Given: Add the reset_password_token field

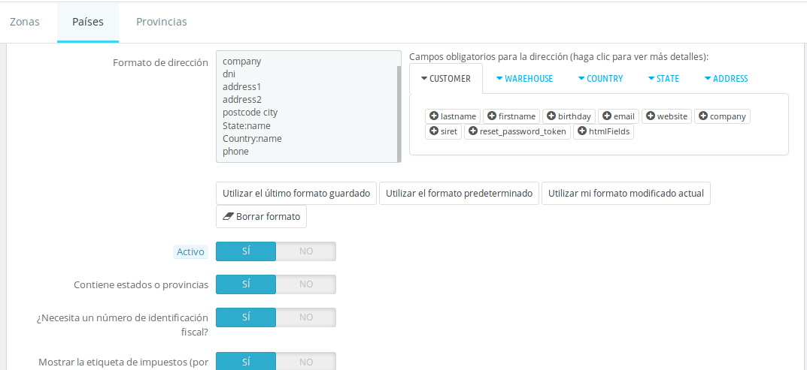Looking at the screenshot, I should tap(517, 131).
